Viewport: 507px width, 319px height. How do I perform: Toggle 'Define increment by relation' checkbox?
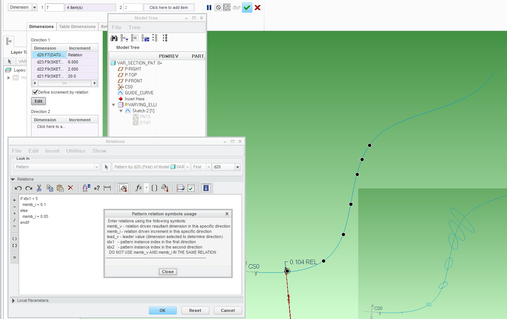[x=35, y=92]
